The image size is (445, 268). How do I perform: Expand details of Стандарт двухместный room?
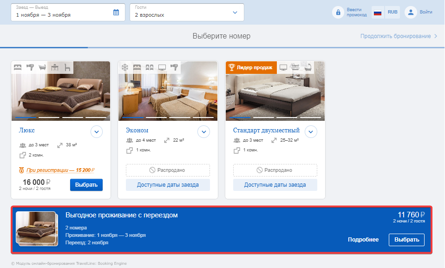click(x=311, y=132)
